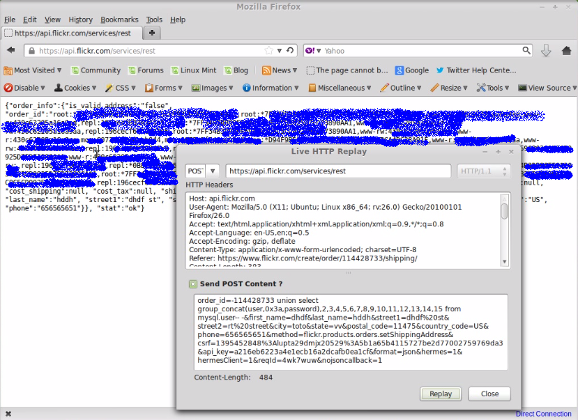Viewport: 578px width, 420px height.
Task: Click View Source in developer toolbar
Action: [547, 88]
